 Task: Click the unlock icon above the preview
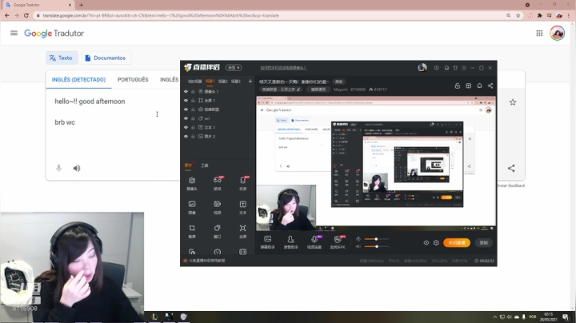(458, 86)
